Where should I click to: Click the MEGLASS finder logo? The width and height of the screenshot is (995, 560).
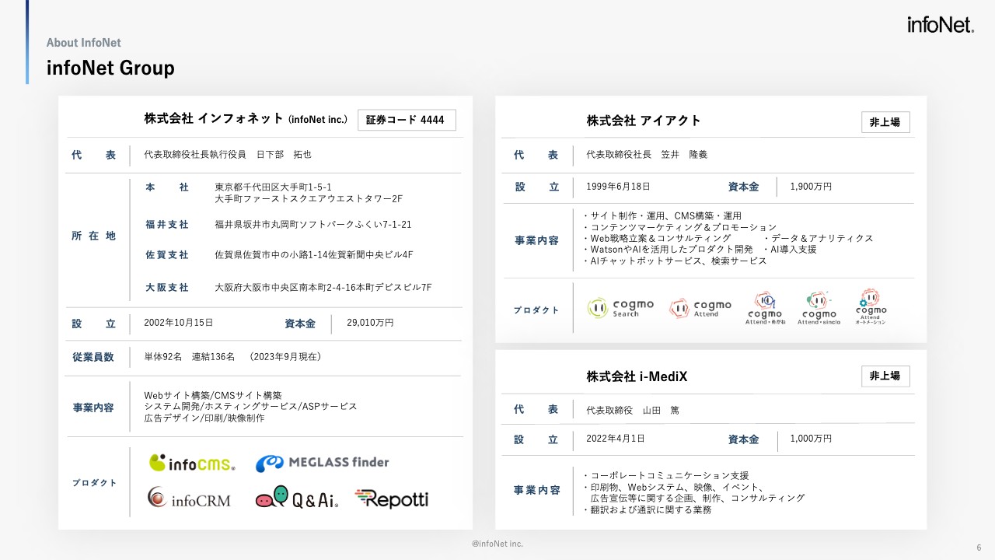(x=322, y=463)
